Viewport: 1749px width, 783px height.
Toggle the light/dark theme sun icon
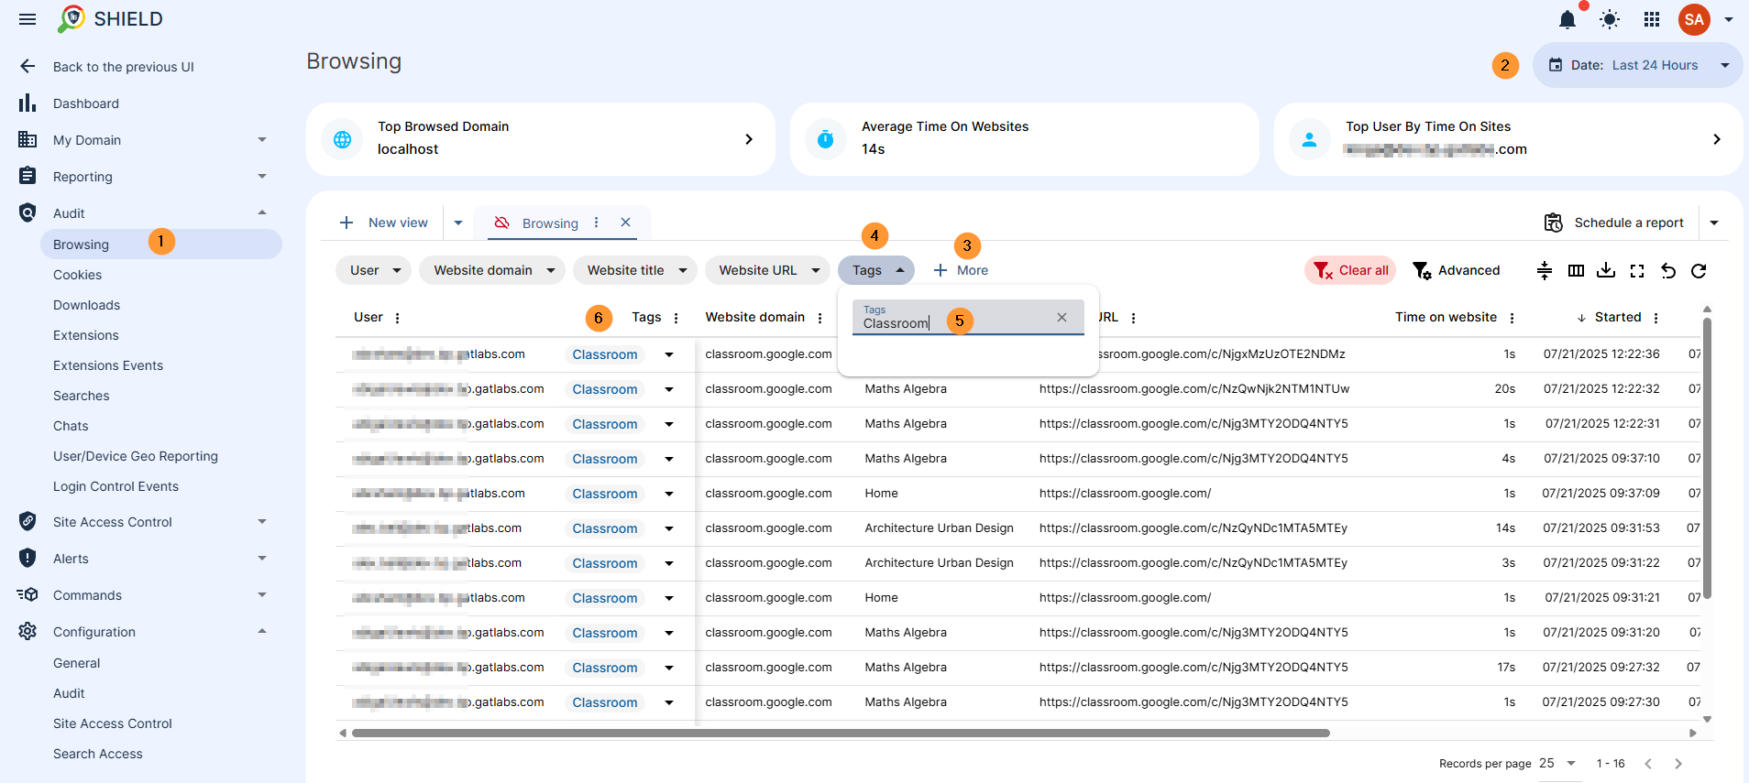[x=1610, y=19]
